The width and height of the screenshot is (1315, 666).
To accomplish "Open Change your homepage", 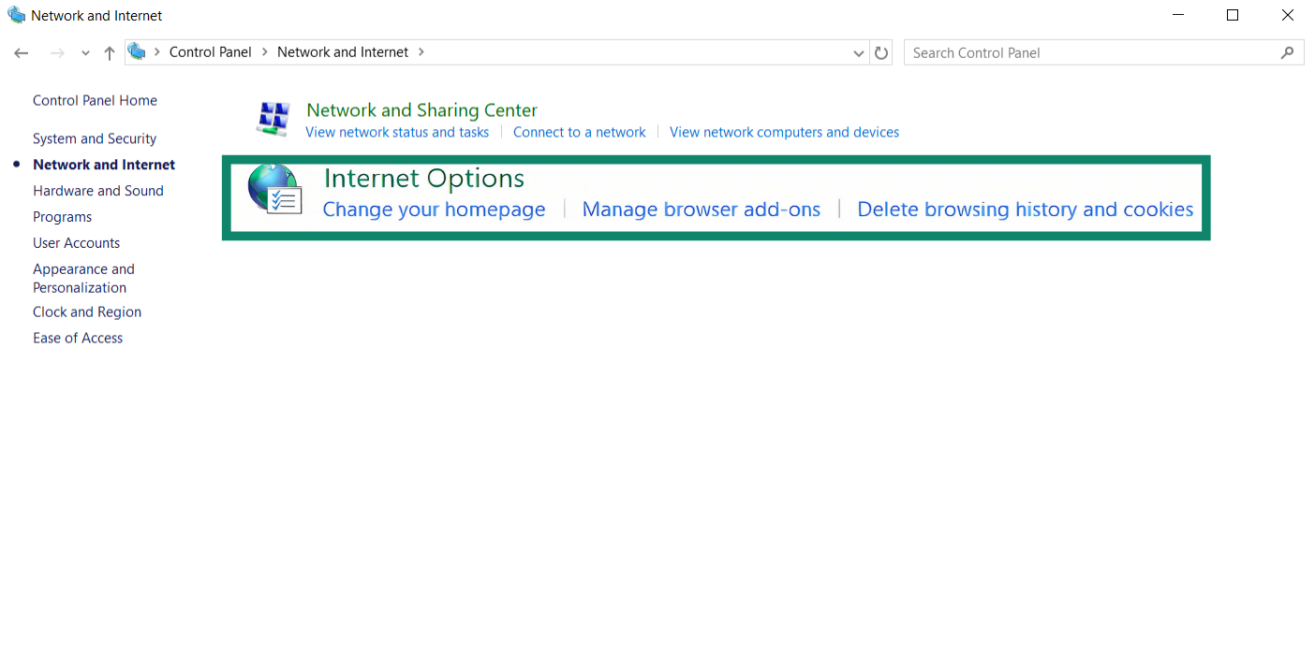I will (434, 209).
